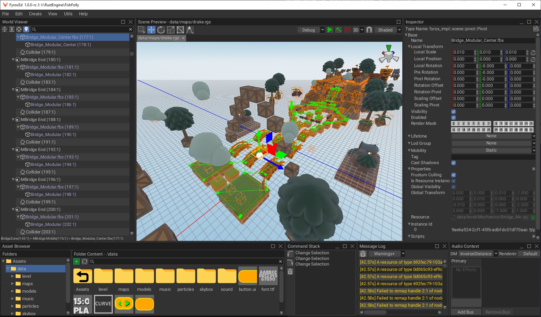Screen dimensions: 541x317
Task: Start the game with the green Play button
Action: pyautogui.click(x=330, y=30)
